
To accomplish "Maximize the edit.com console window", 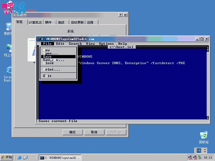I will (x=202, y=39).
